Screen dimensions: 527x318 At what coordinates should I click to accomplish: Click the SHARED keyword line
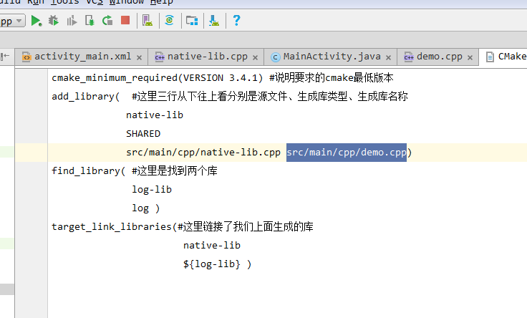(x=143, y=134)
